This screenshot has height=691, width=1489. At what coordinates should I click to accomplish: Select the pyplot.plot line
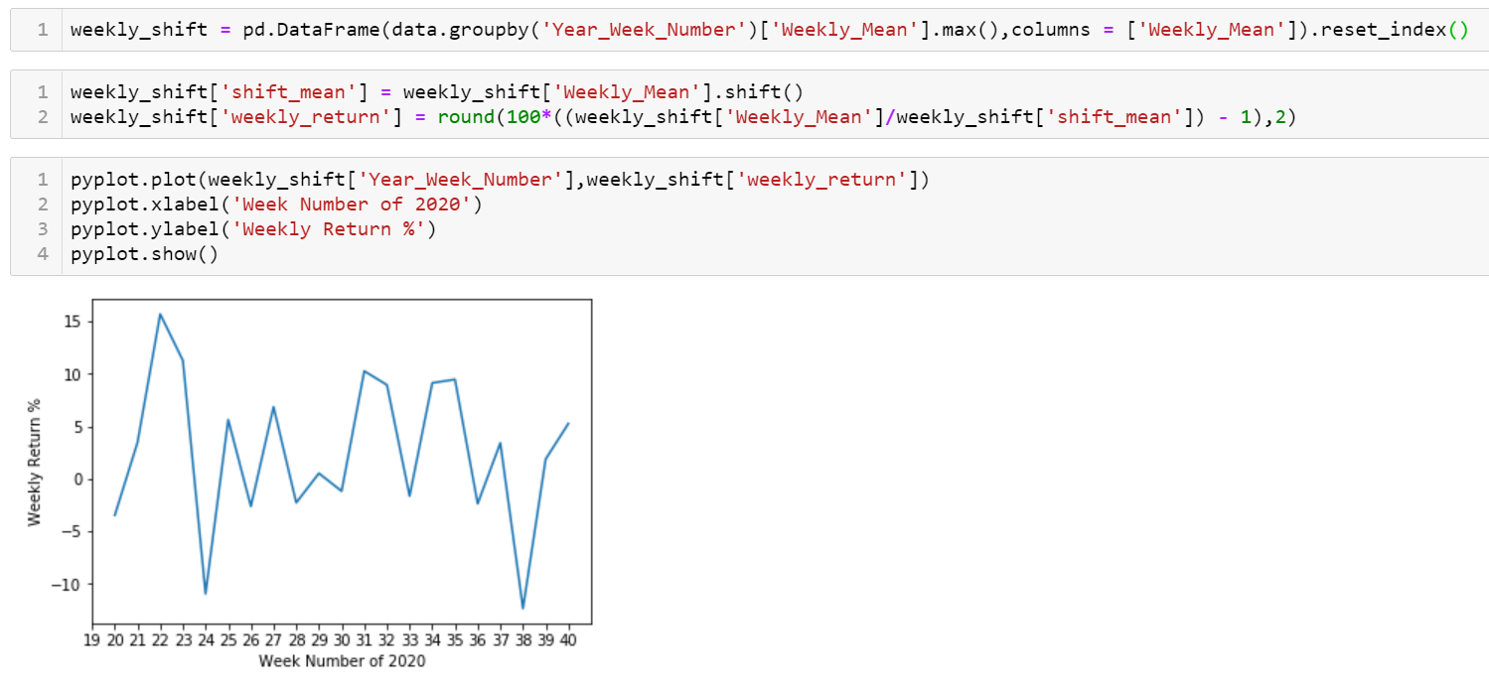click(x=497, y=180)
